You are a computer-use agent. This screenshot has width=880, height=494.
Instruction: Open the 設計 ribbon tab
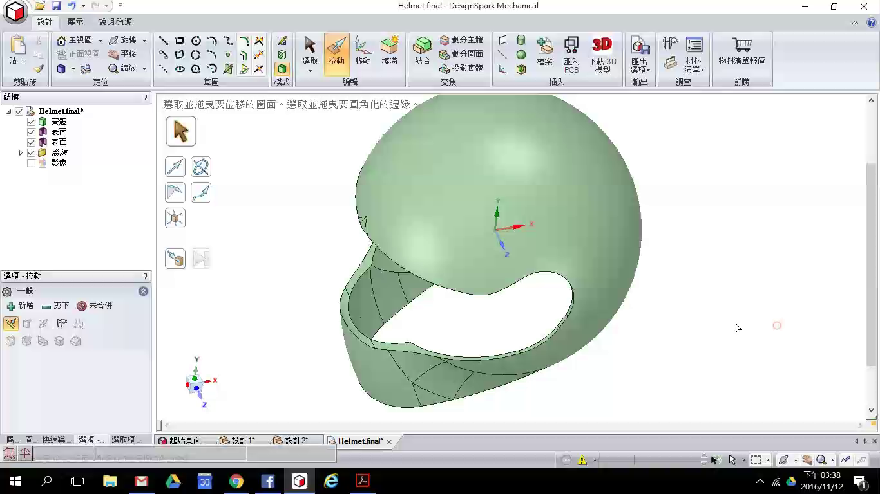tap(44, 22)
